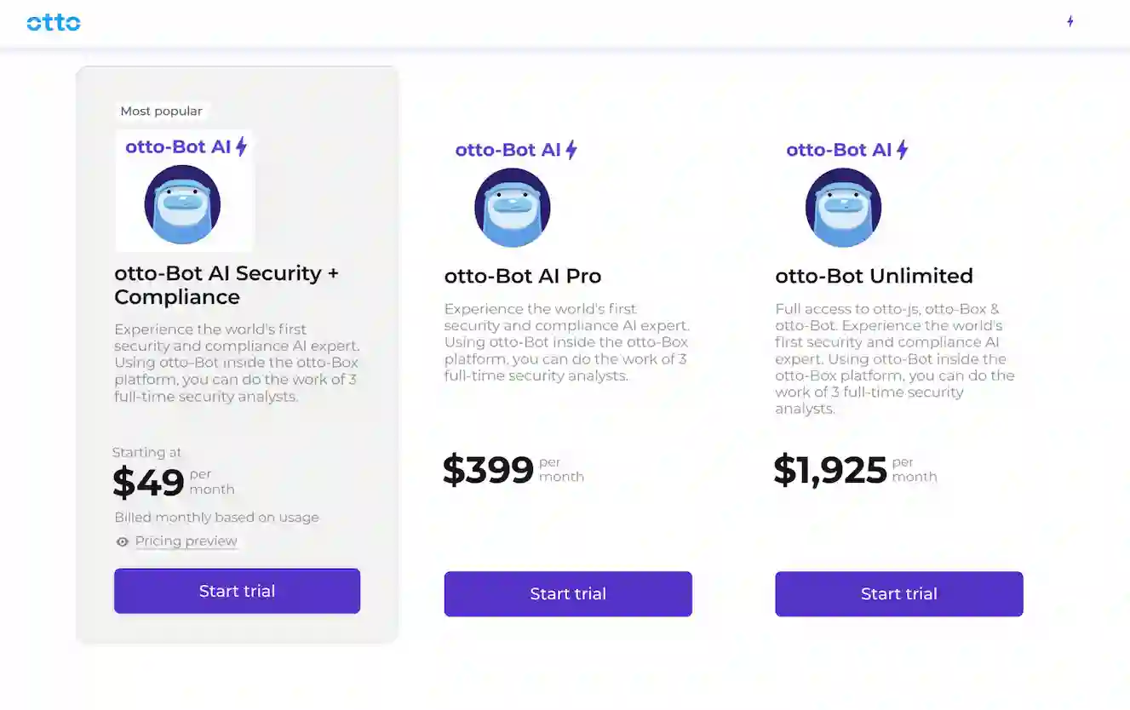1130x710 pixels.
Task: Click the otto-Bot avatar on the Unlimited plan
Action: [x=842, y=207]
